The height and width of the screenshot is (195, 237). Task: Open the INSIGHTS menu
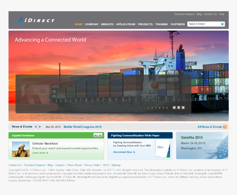coord(107,24)
